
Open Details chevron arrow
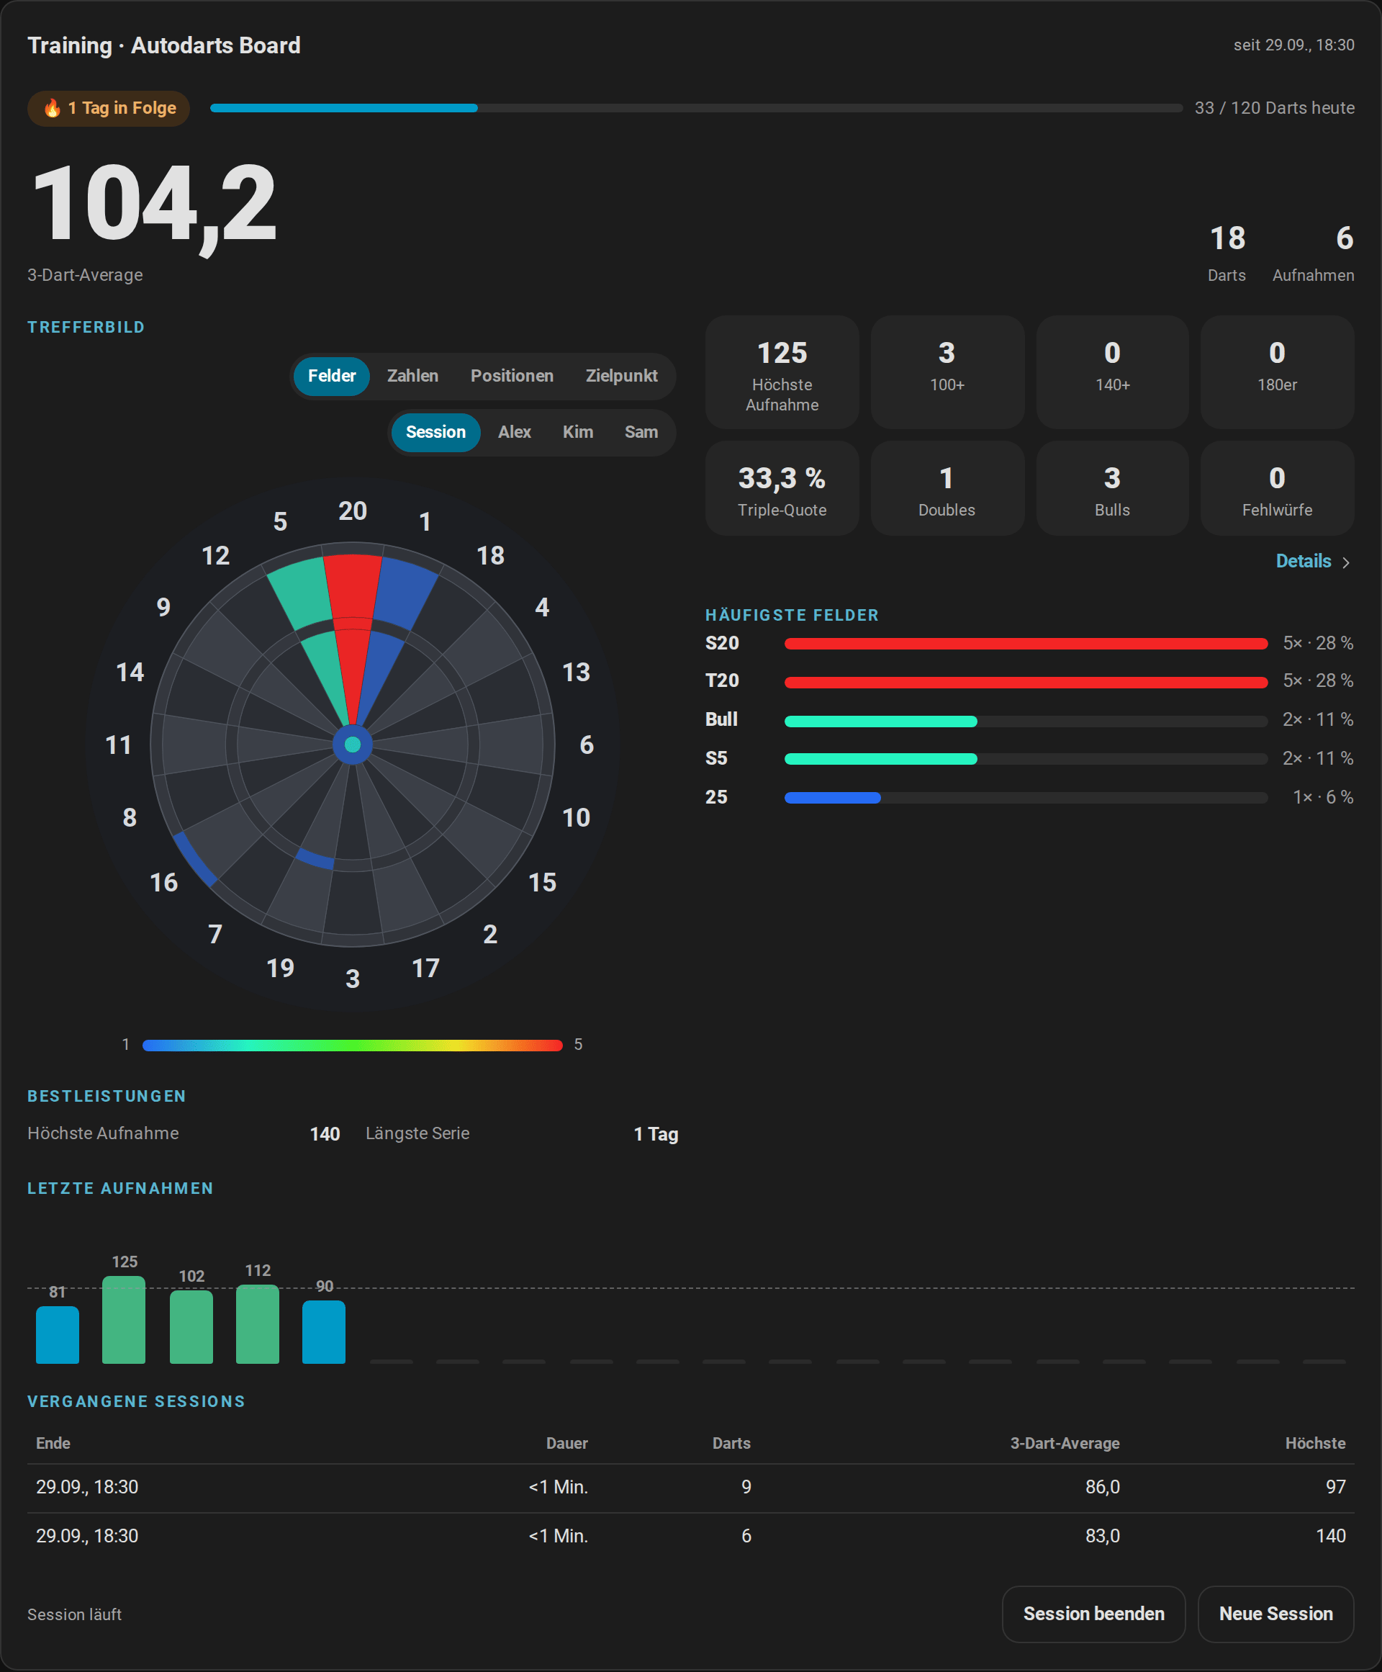(1345, 563)
